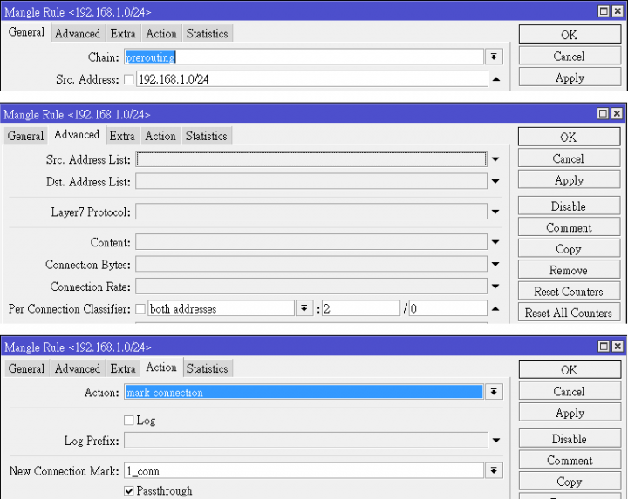Enable the Log checkbox

coord(128,421)
